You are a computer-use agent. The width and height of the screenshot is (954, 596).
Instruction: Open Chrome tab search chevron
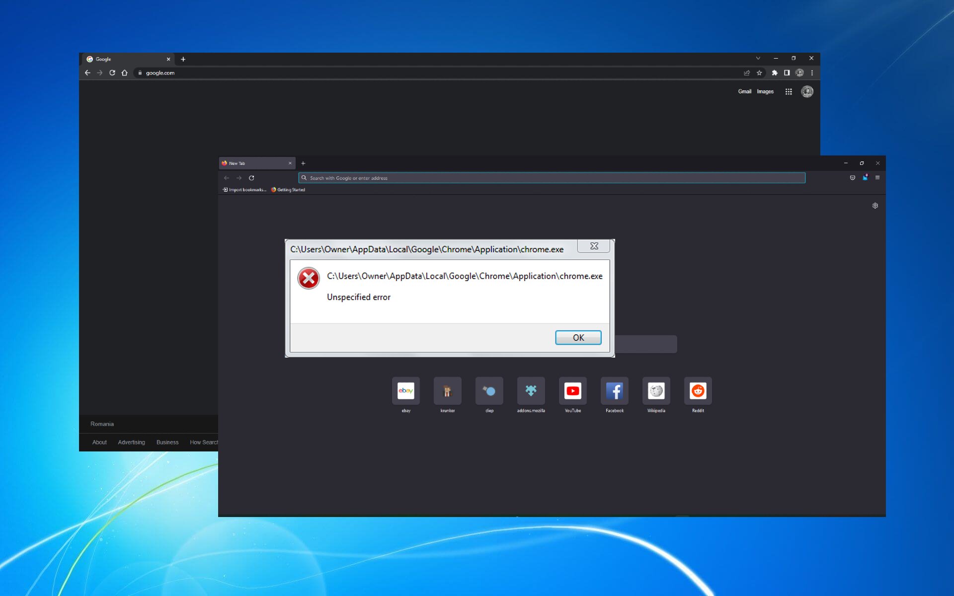[758, 59]
